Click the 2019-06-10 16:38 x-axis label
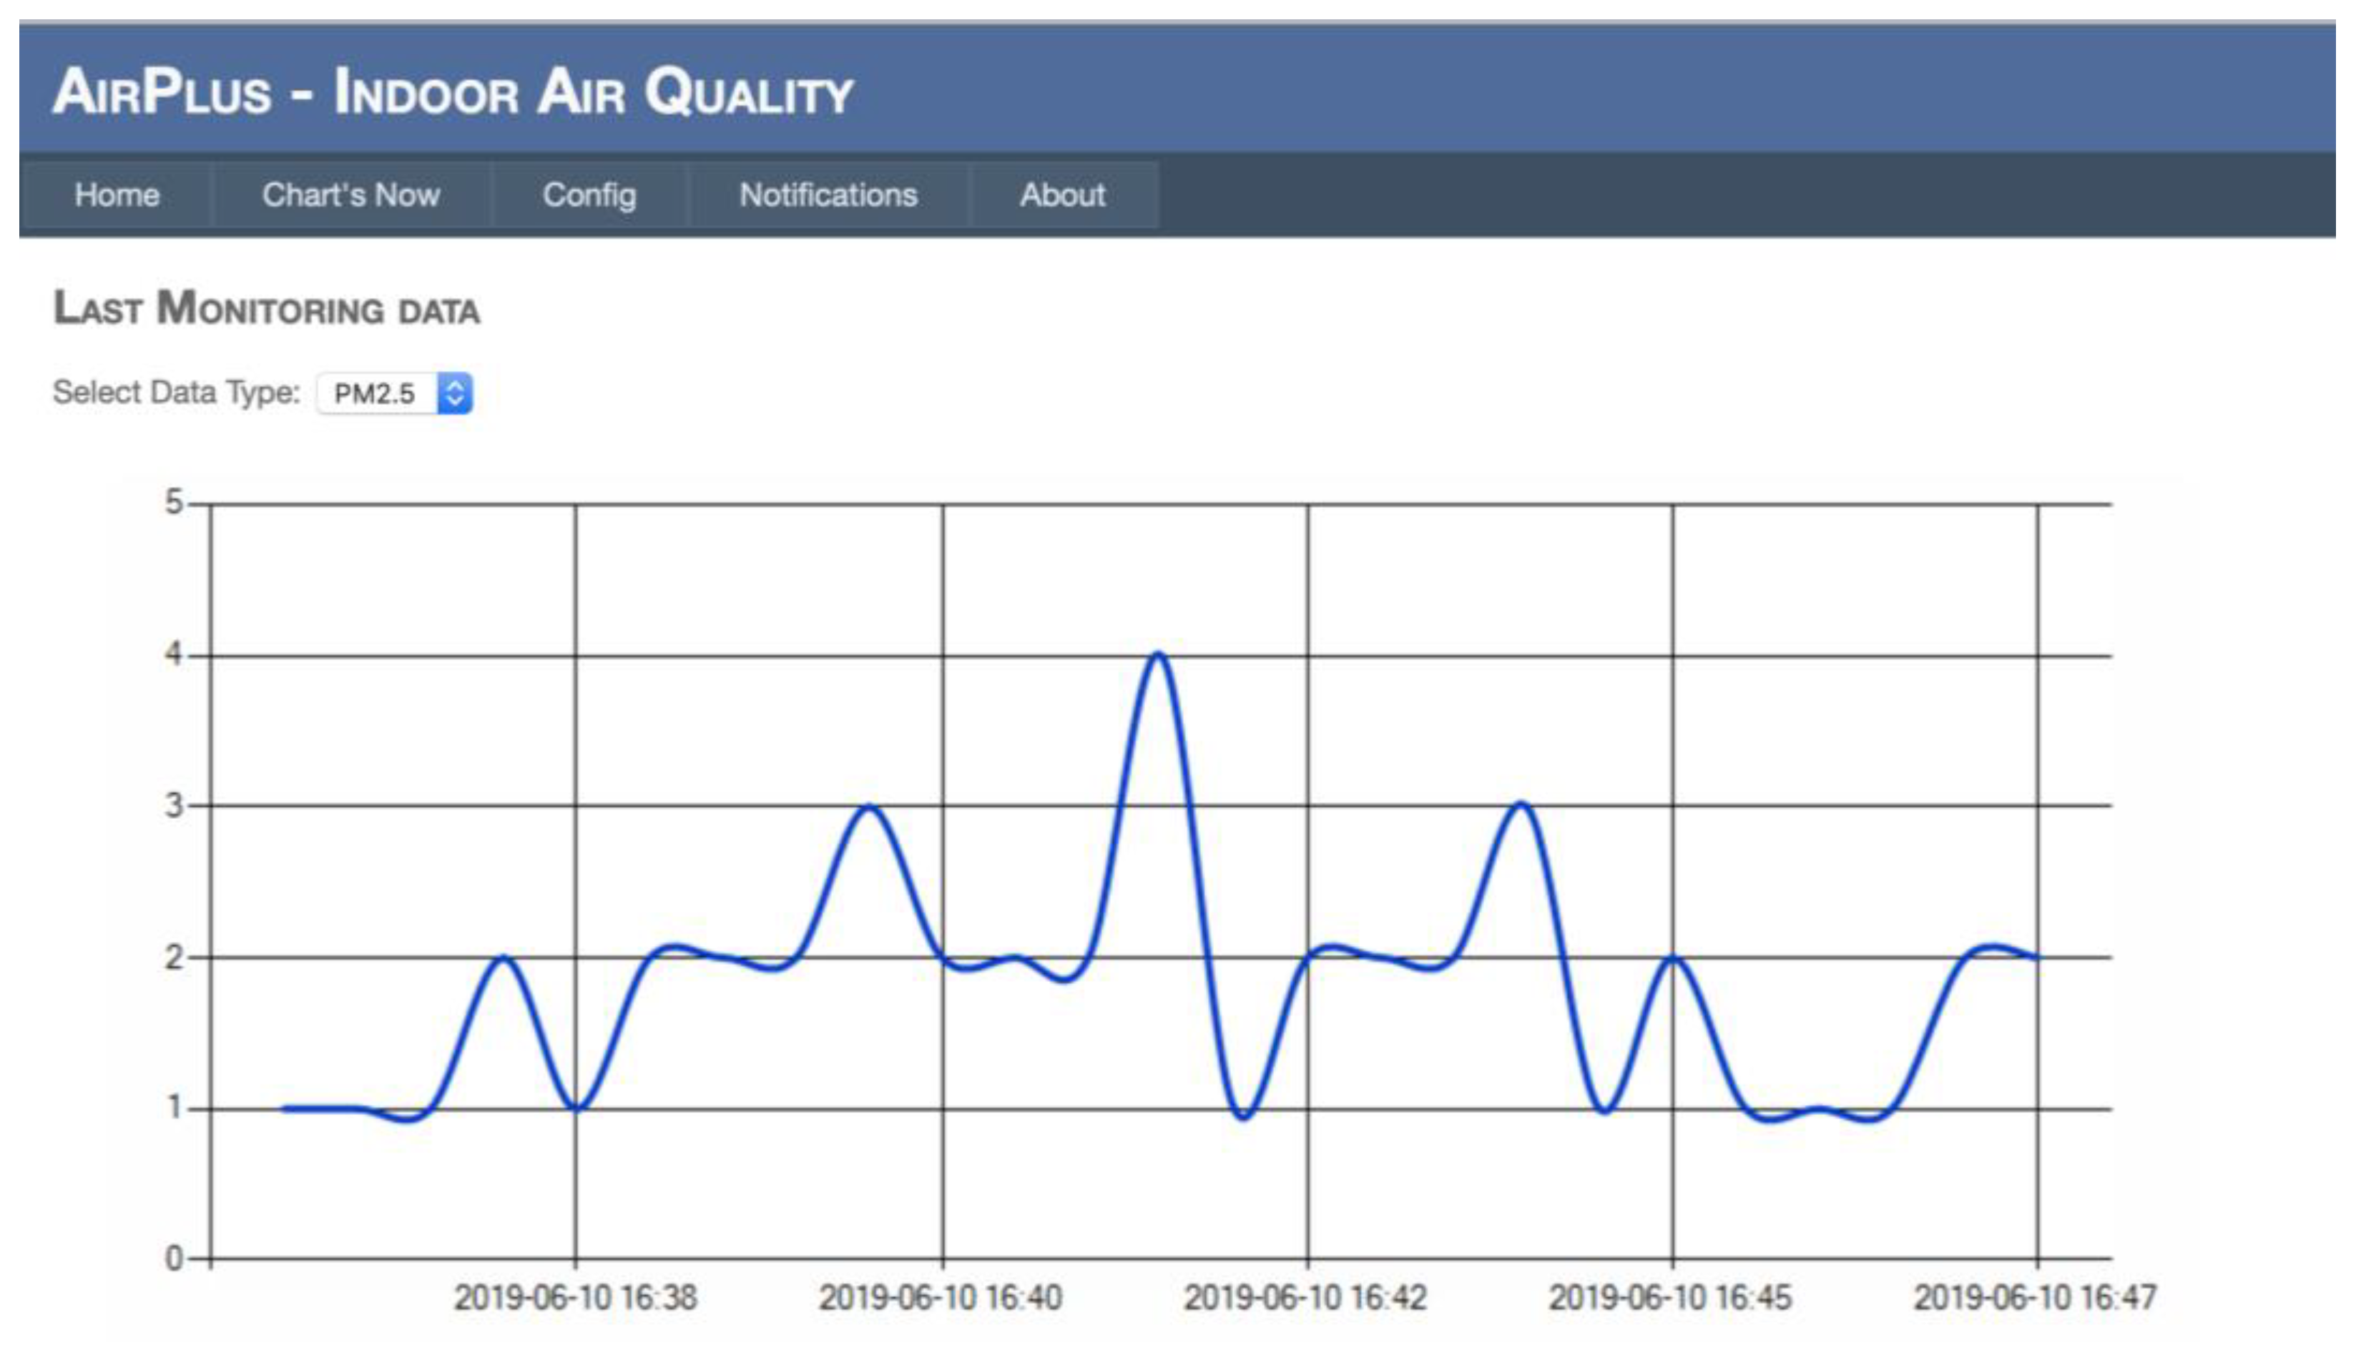This screenshot has width=2356, height=1353. (x=575, y=1297)
